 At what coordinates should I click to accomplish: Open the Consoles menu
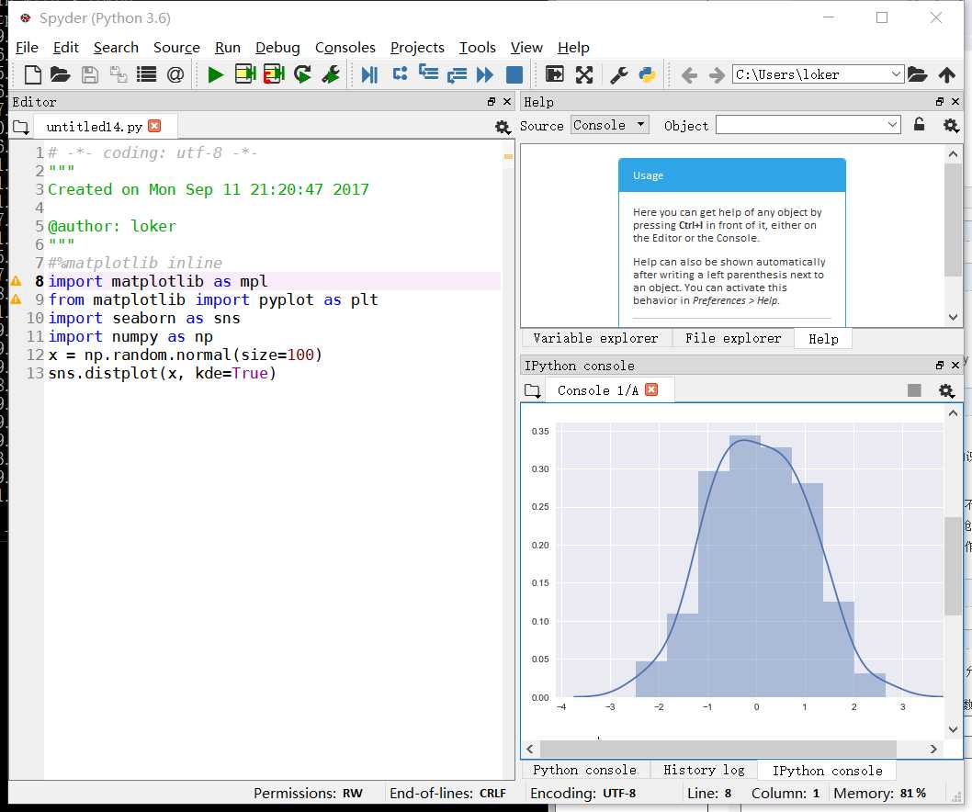click(x=345, y=48)
